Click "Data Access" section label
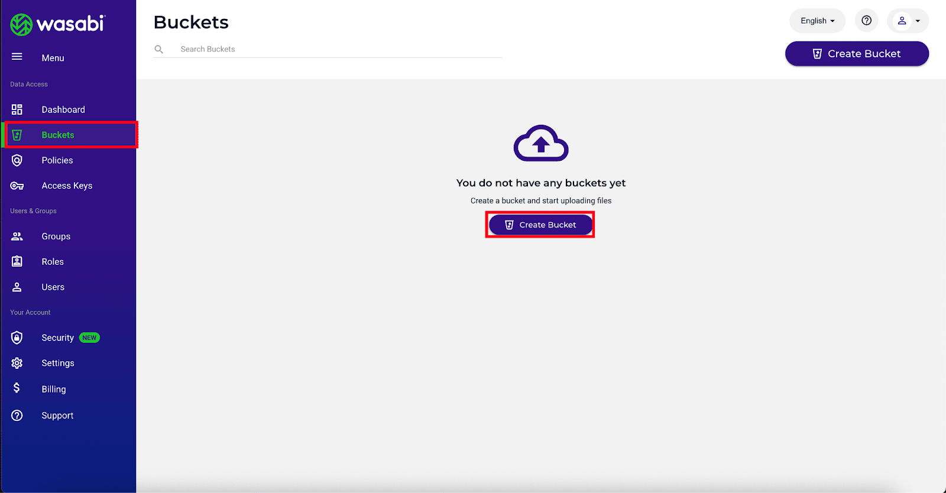 click(x=29, y=85)
